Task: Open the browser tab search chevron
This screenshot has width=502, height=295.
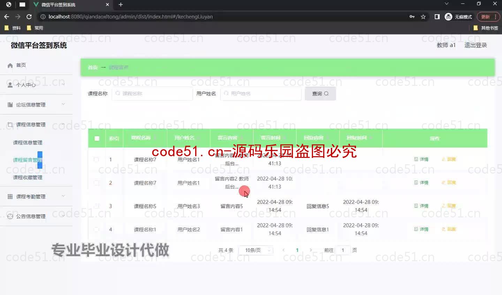Action: [447, 4]
